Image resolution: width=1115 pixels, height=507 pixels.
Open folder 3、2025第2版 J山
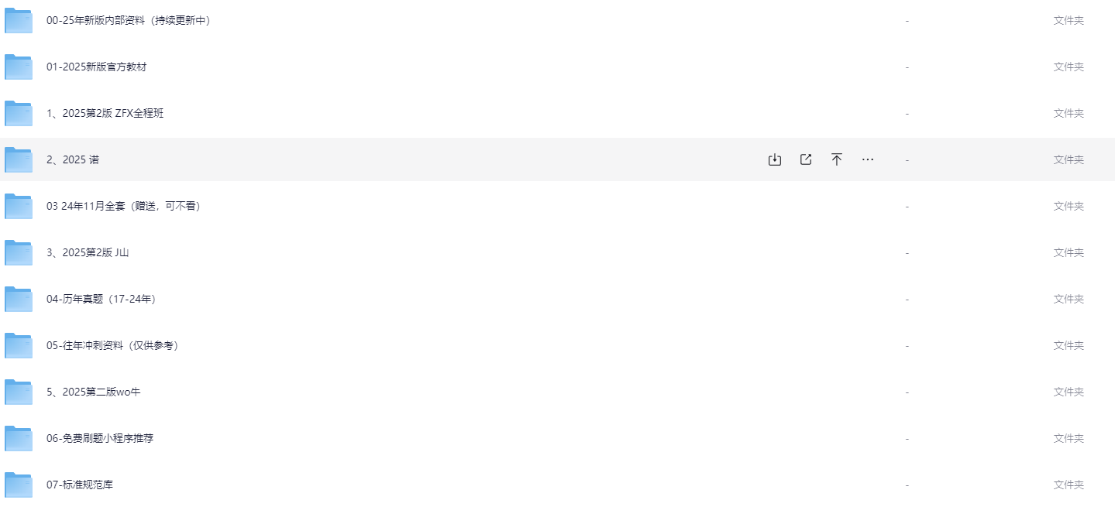pos(88,252)
